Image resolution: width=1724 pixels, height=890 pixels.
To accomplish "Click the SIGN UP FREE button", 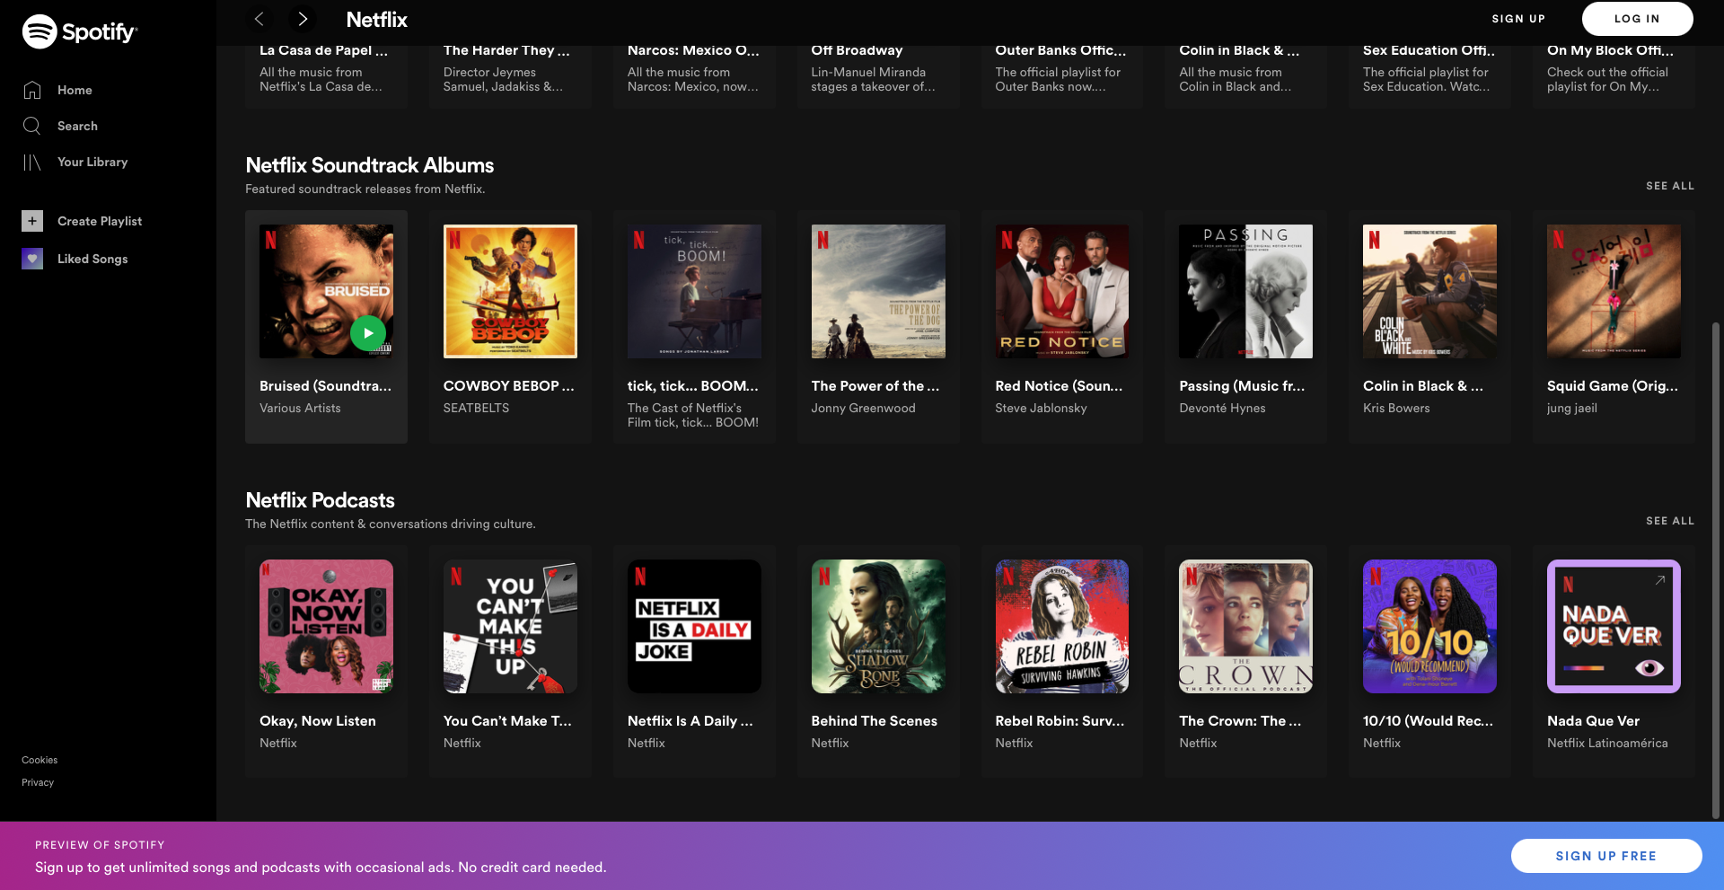I will pos(1605,856).
